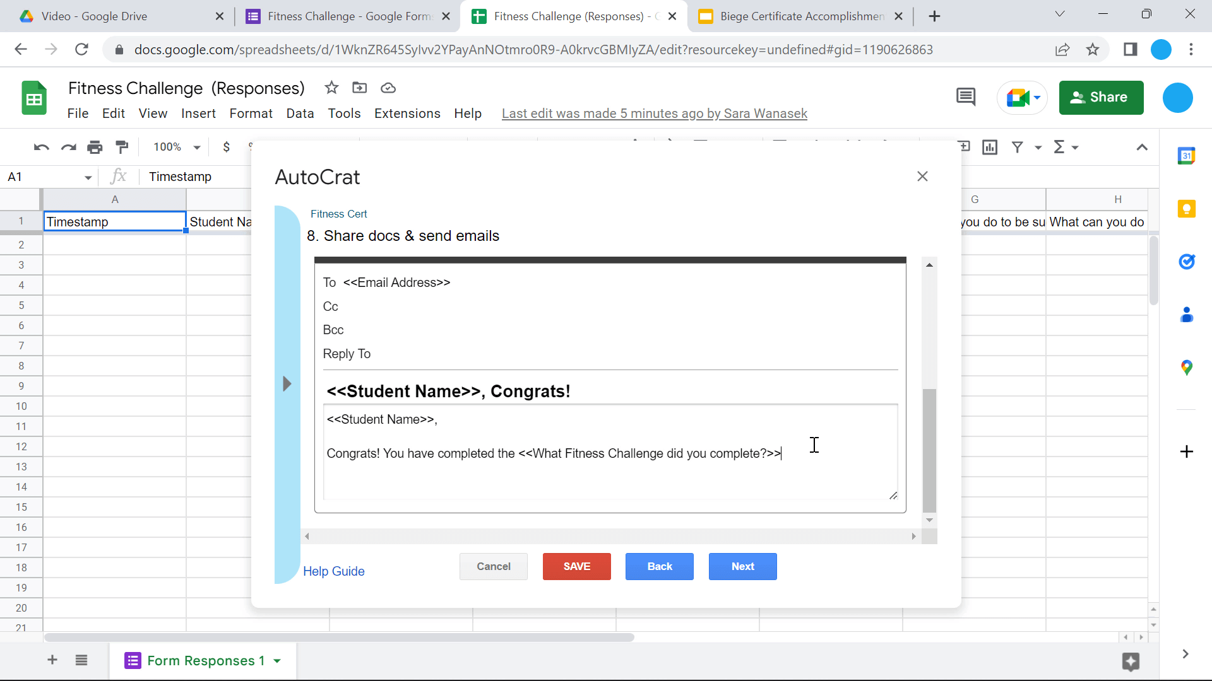
Task: Drag the email body resize handle
Action: coord(893,496)
